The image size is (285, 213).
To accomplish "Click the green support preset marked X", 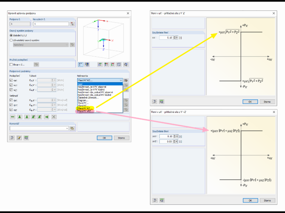I will pos(33,117).
